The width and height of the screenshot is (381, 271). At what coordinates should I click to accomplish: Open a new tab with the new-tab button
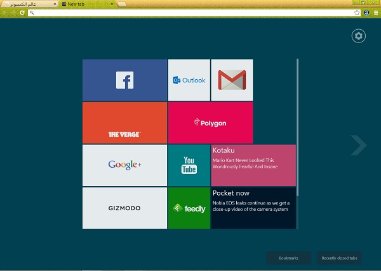click(x=122, y=4)
